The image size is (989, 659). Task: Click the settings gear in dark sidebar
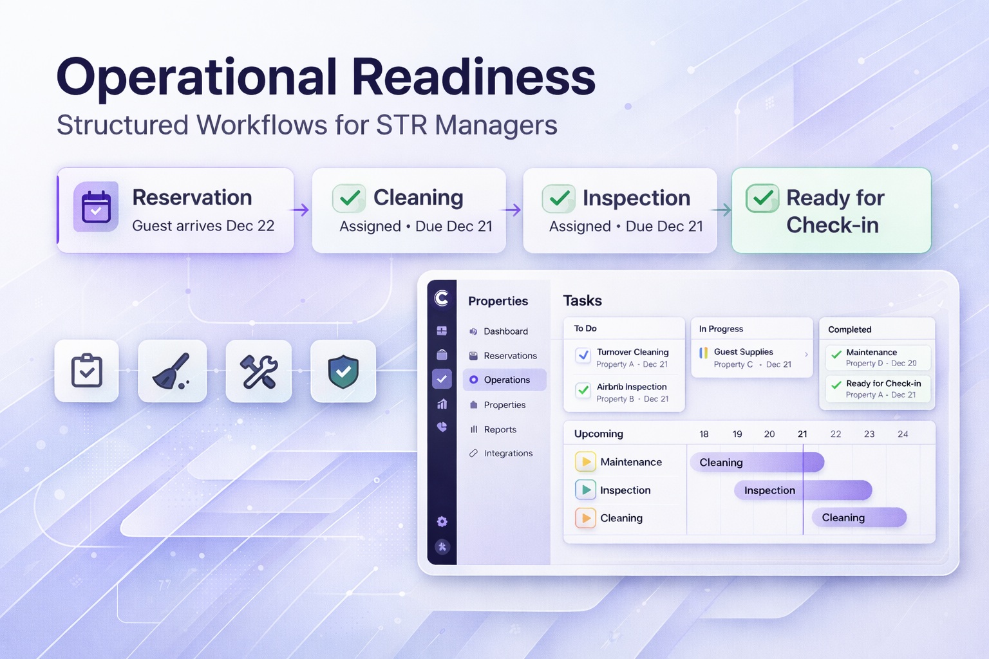pos(442,521)
